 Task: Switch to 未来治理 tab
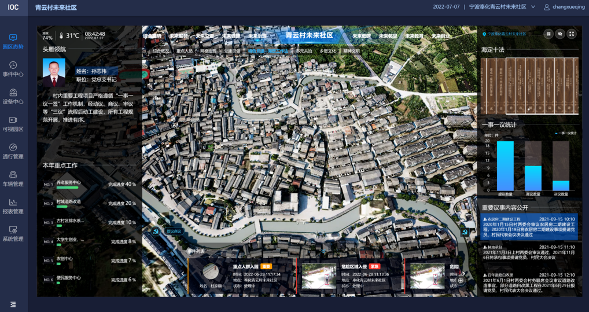257,36
